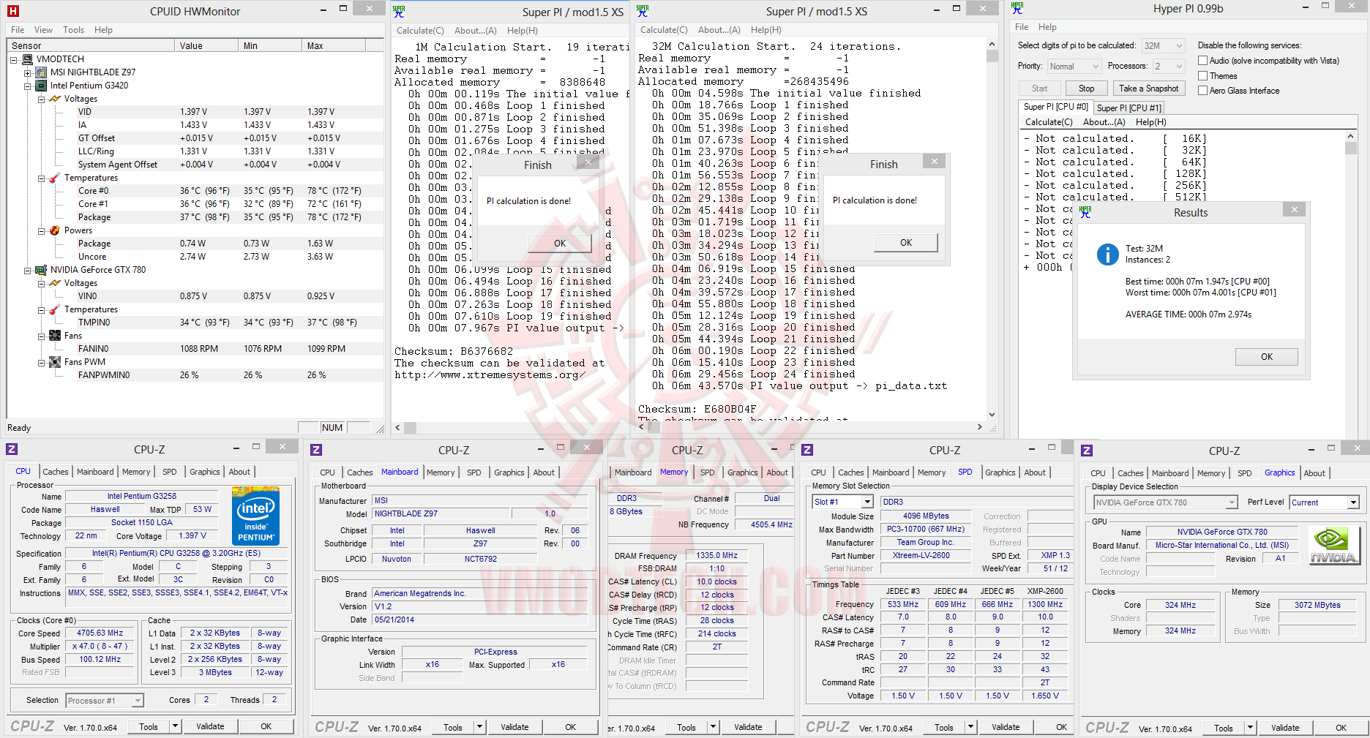Open the display device dropdown in CPU-Z Graphics
The image size is (1370, 738).
pyautogui.click(x=1166, y=502)
